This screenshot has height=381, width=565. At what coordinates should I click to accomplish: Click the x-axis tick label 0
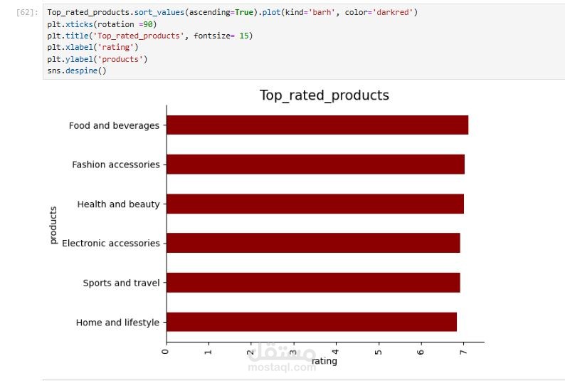165,351
